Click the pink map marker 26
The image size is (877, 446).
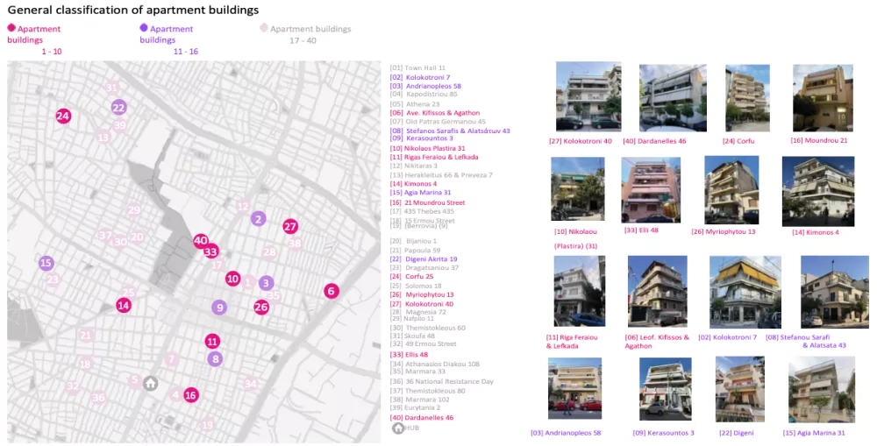click(x=261, y=307)
